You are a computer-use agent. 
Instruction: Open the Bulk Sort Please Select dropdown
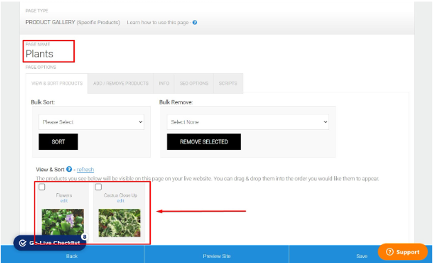91,122
